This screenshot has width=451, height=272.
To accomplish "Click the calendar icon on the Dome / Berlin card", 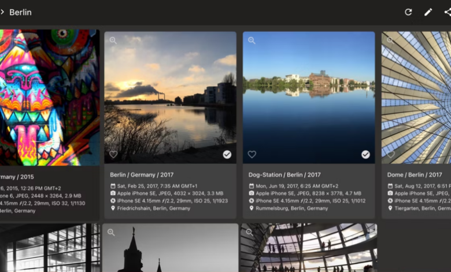I will tap(390, 186).
